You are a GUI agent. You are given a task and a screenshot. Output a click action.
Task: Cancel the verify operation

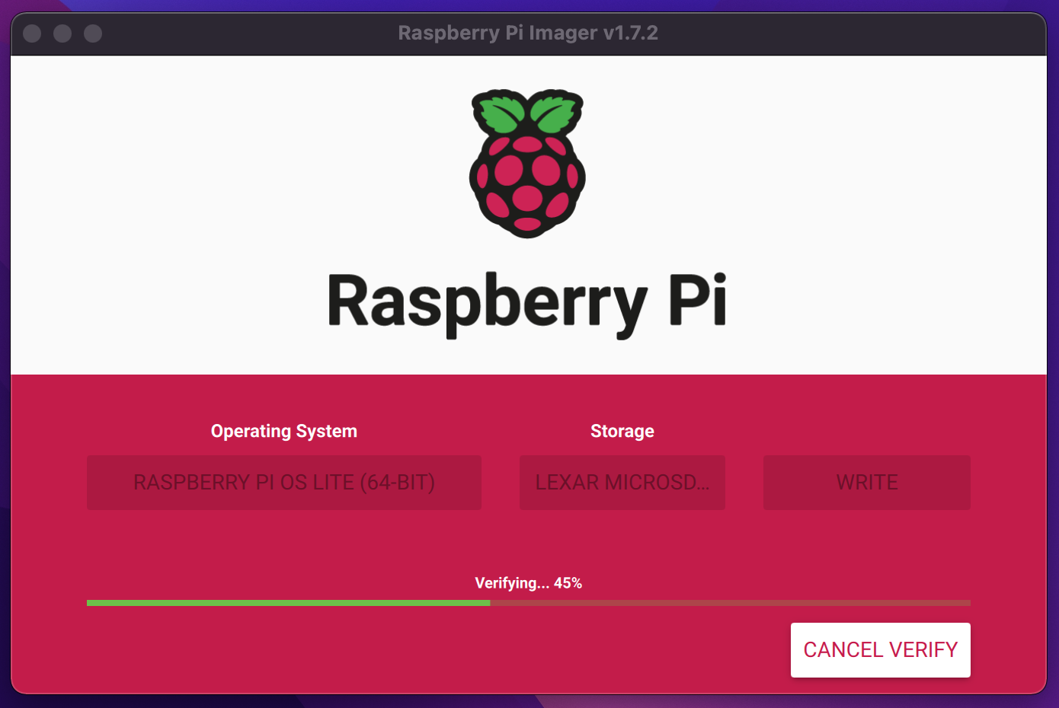click(880, 649)
